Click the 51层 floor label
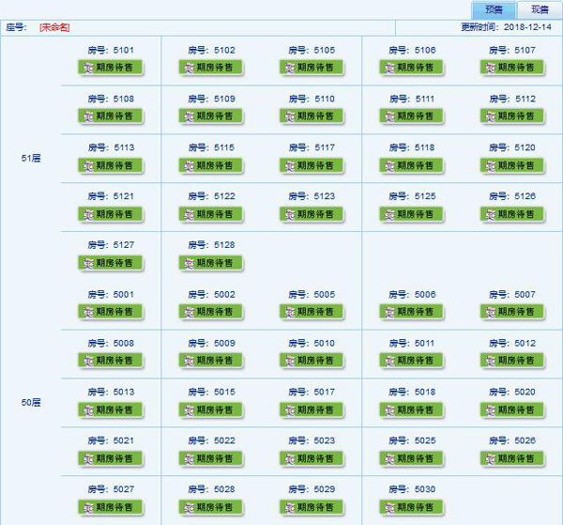563x525 pixels. [x=31, y=158]
